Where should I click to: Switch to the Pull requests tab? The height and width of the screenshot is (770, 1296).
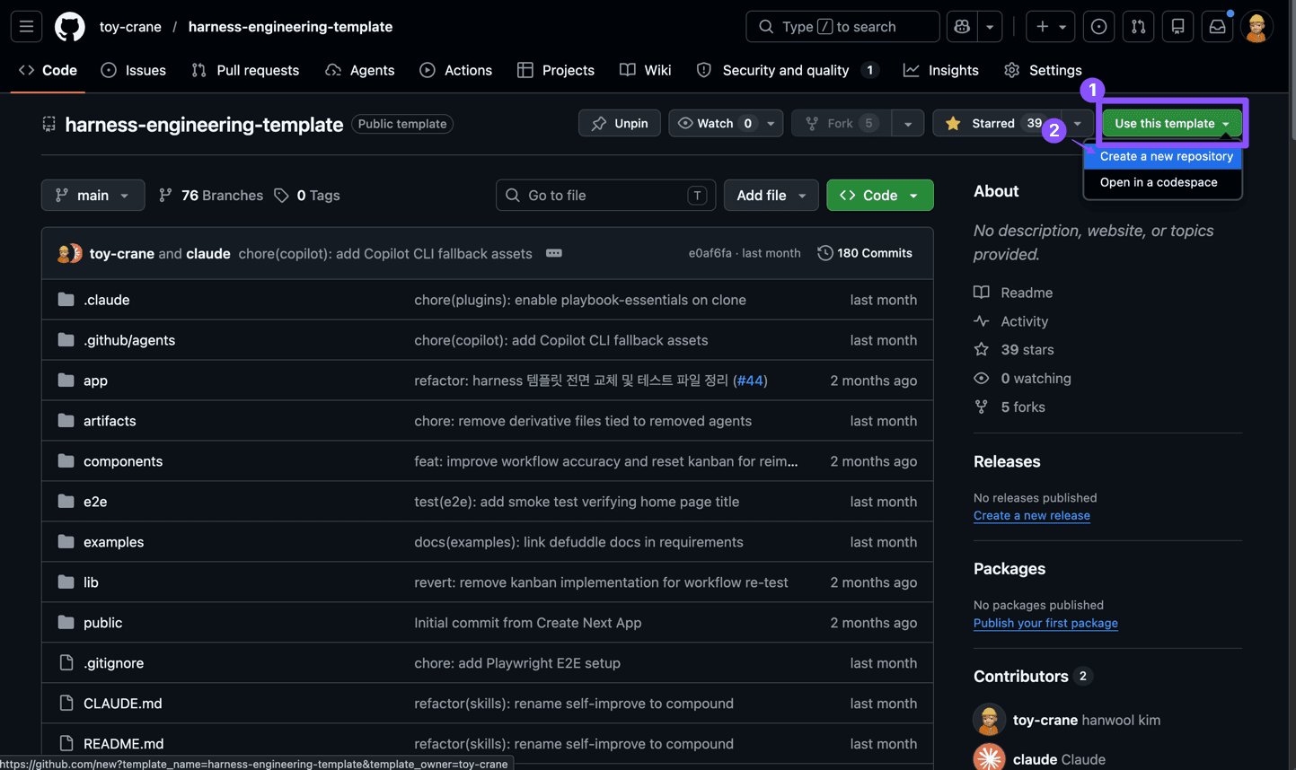245,70
